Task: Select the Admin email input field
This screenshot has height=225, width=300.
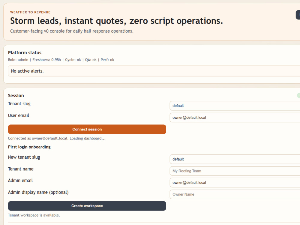Action: pos(235,182)
